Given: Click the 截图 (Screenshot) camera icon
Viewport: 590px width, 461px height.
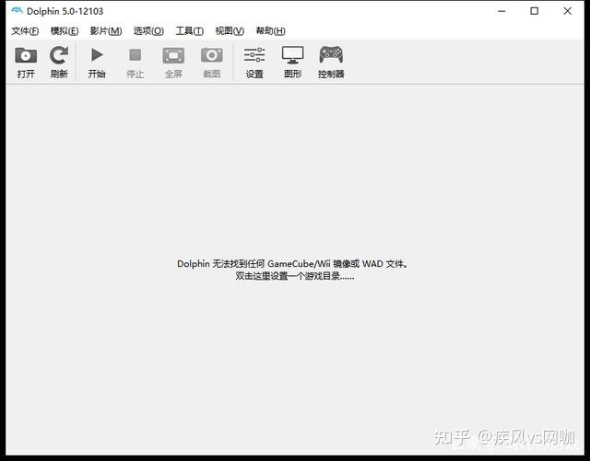Looking at the screenshot, I should pos(212,55).
